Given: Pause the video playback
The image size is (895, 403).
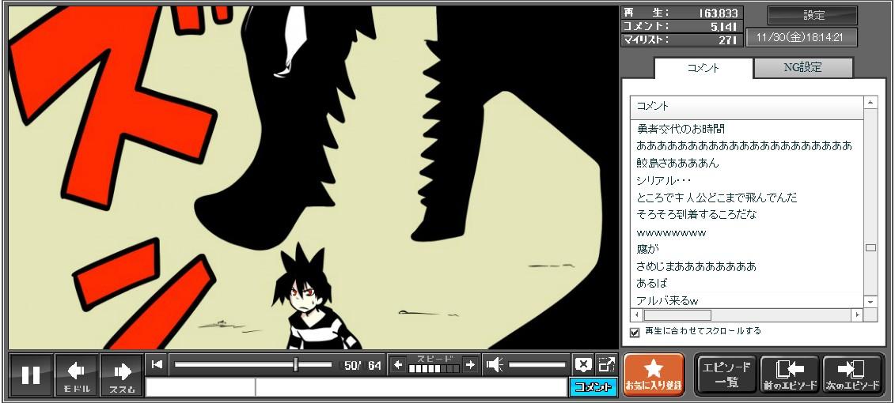Looking at the screenshot, I should point(31,375).
